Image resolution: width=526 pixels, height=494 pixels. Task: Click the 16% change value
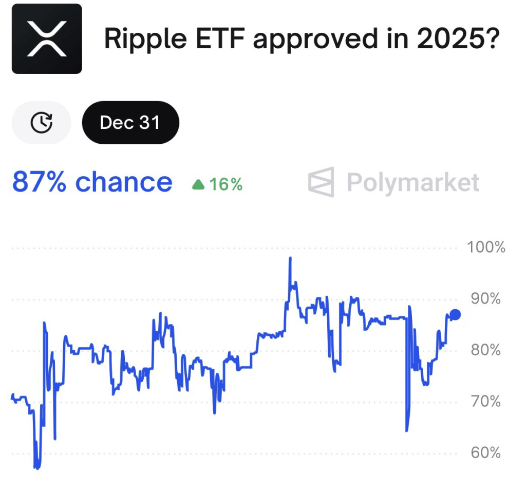[226, 184]
